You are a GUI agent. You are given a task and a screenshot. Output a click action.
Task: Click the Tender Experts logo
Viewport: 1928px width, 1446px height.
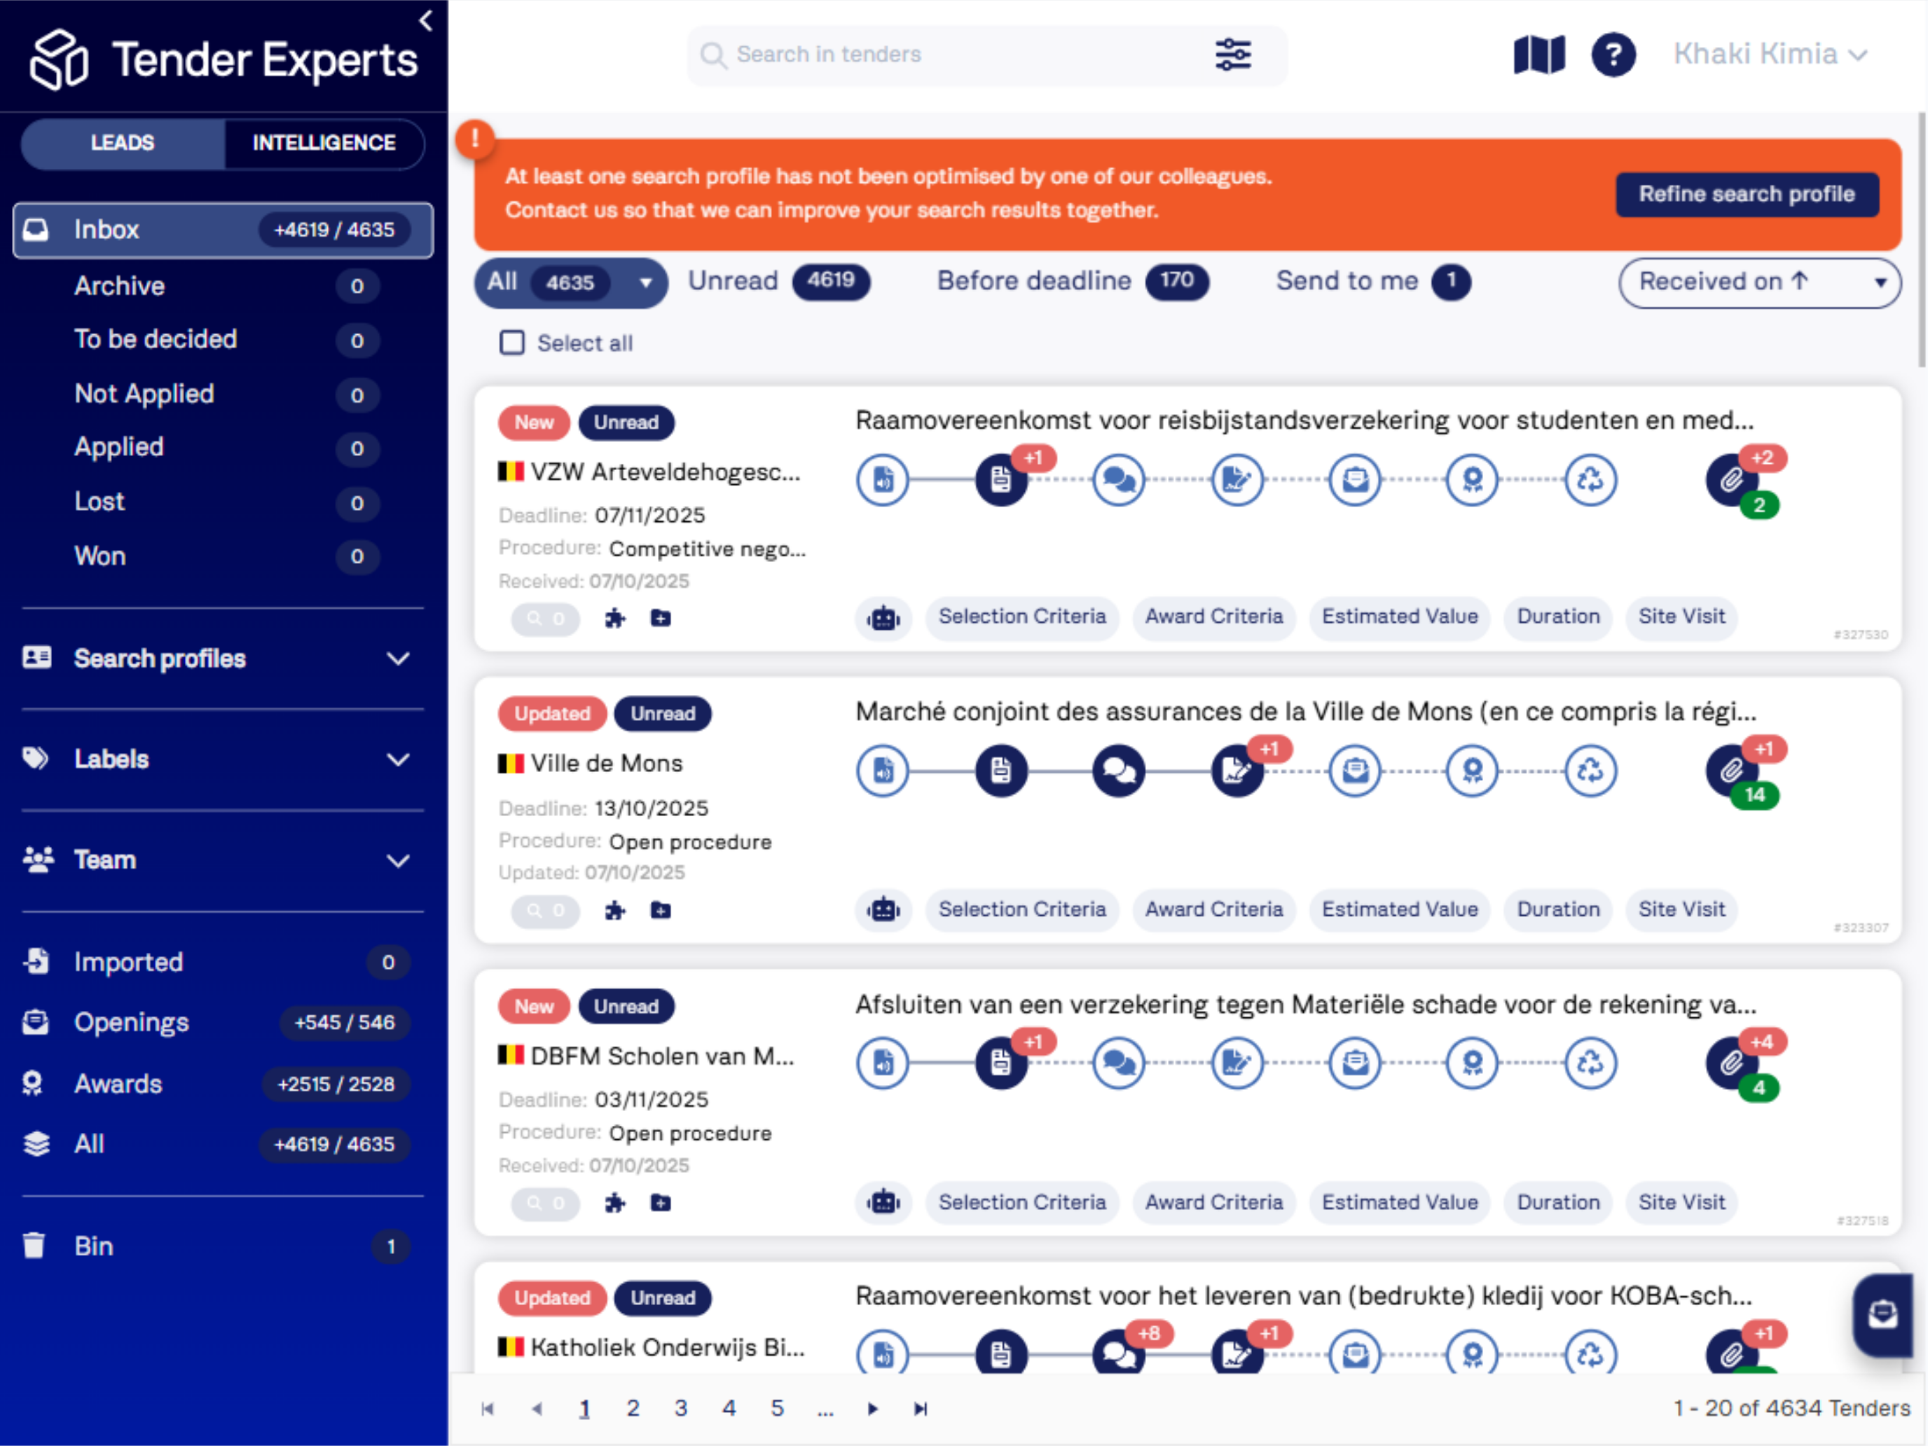(x=224, y=60)
